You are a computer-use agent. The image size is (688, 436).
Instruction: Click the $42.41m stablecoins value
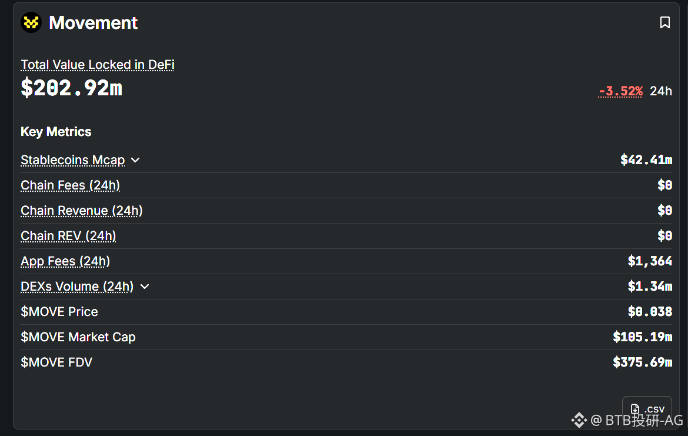point(646,160)
